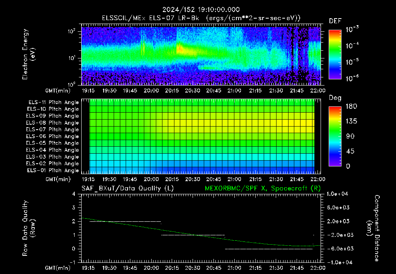Click the ELS-03 Pitch Angle row label

coord(53,157)
